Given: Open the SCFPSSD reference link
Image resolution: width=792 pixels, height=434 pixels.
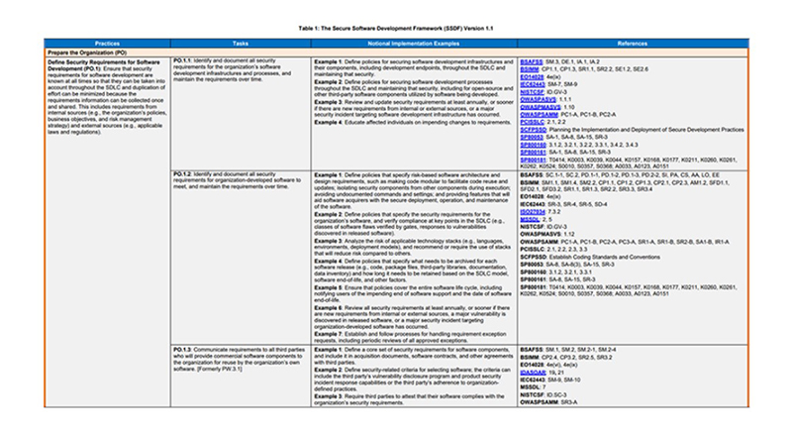Looking at the screenshot, I should point(534,130).
